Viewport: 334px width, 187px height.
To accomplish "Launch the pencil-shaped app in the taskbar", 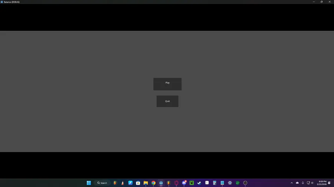I will tap(123, 183).
